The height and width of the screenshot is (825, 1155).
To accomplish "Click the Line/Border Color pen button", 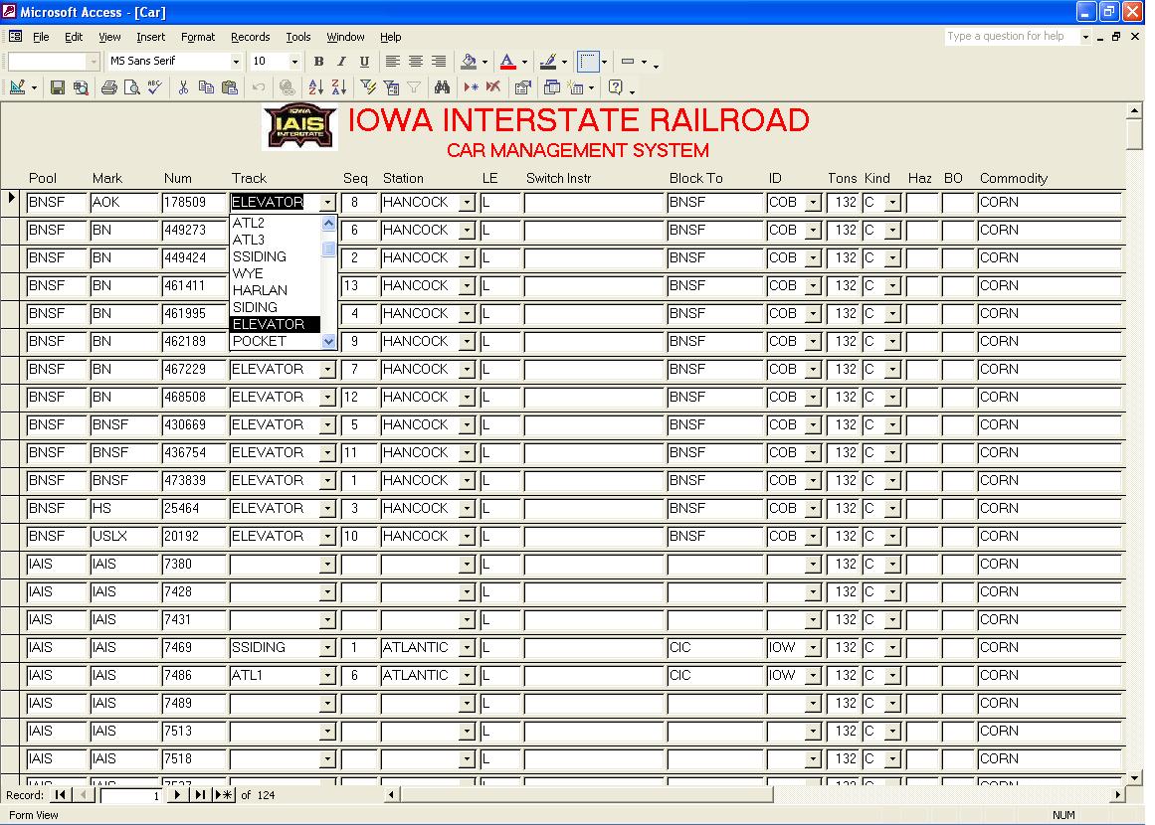I will pyautogui.click(x=547, y=62).
